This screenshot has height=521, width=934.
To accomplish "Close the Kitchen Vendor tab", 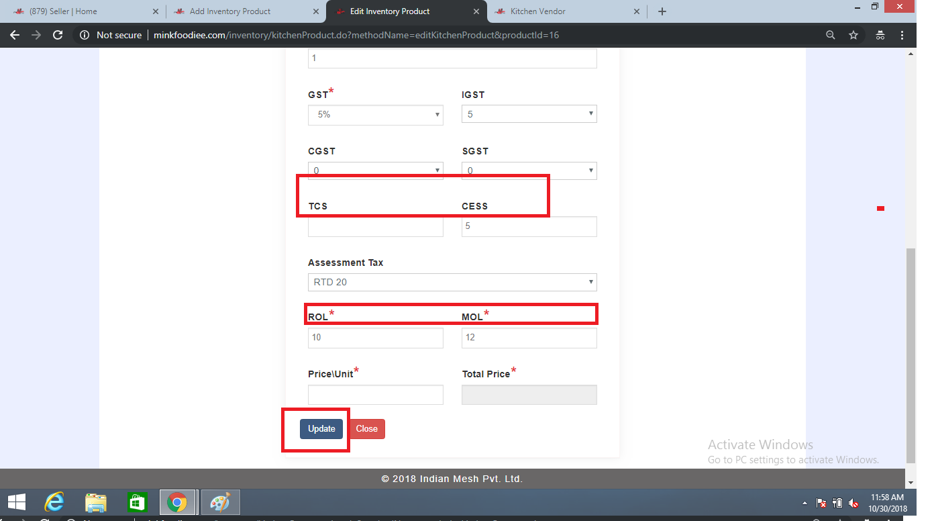I will [637, 11].
